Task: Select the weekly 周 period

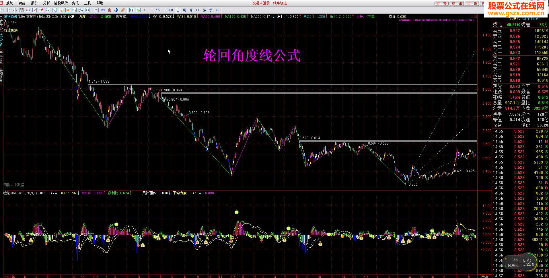Action: click(x=184, y=10)
